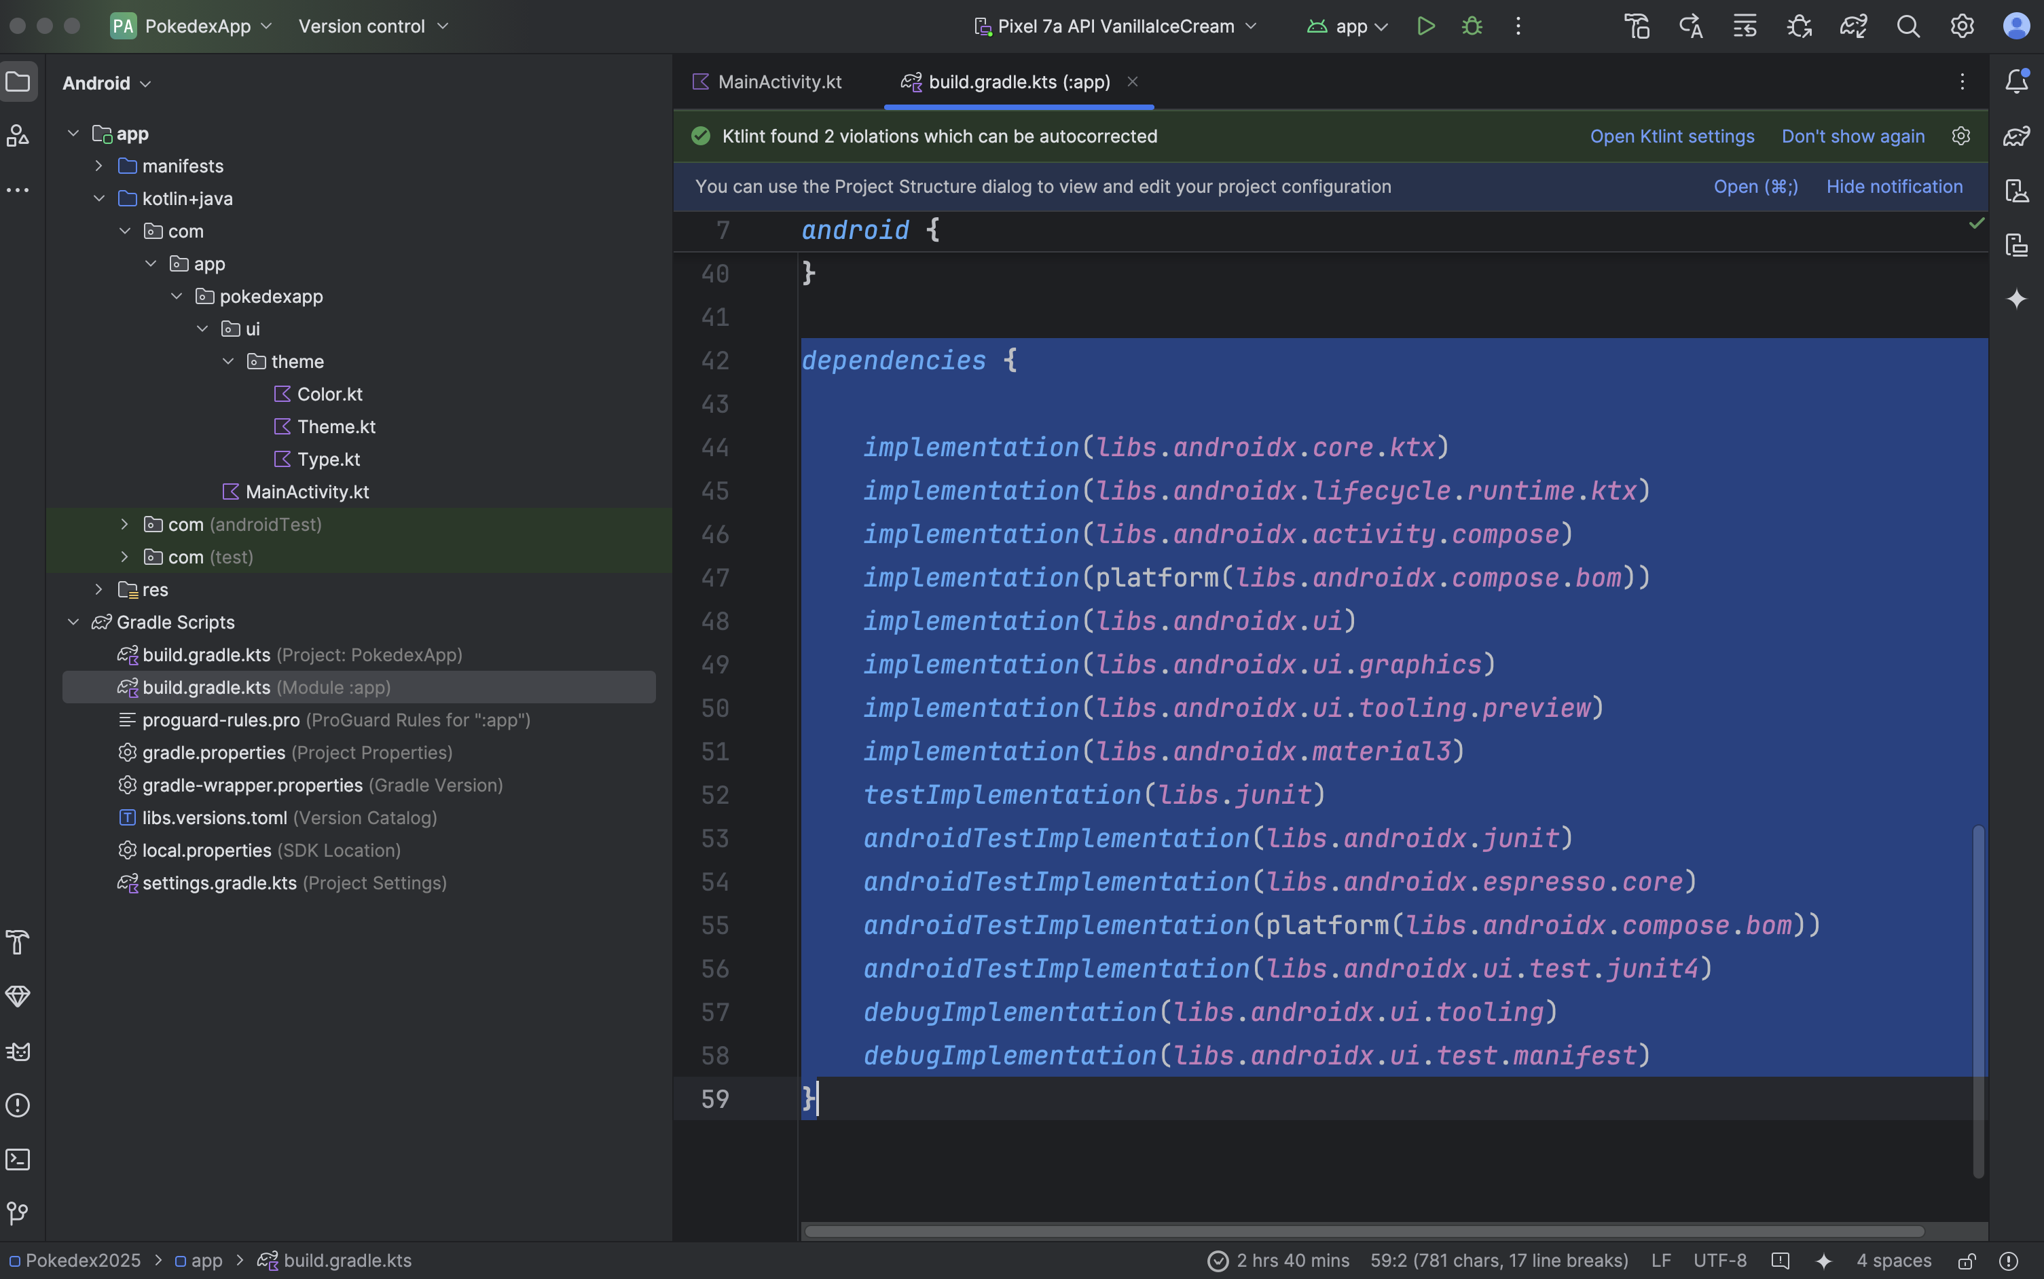Screen dimensions: 2044x1279
Task: Click the Search Everywhere magnifier icon
Action: click(1908, 26)
